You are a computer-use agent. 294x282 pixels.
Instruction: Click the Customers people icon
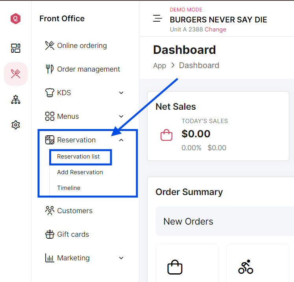[50, 210]
